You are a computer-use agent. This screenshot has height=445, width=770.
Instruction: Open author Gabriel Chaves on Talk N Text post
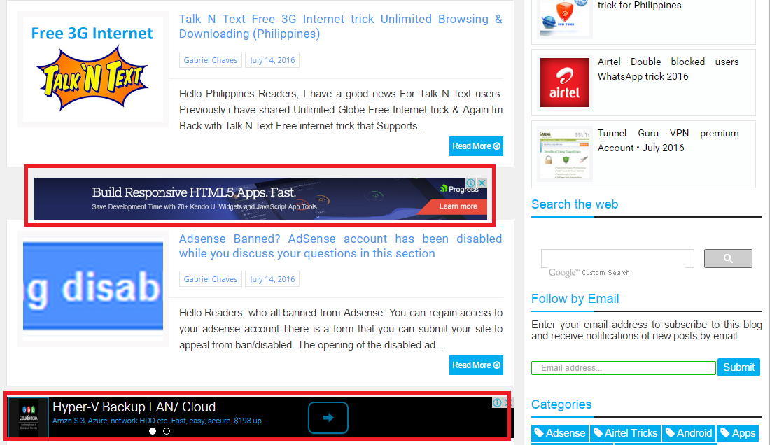(210, 60)
